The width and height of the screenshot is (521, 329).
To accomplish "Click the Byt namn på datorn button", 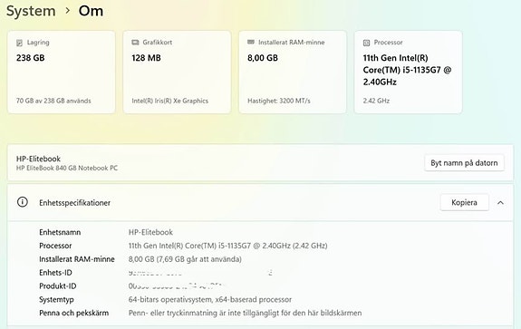I will coord(464,163).
